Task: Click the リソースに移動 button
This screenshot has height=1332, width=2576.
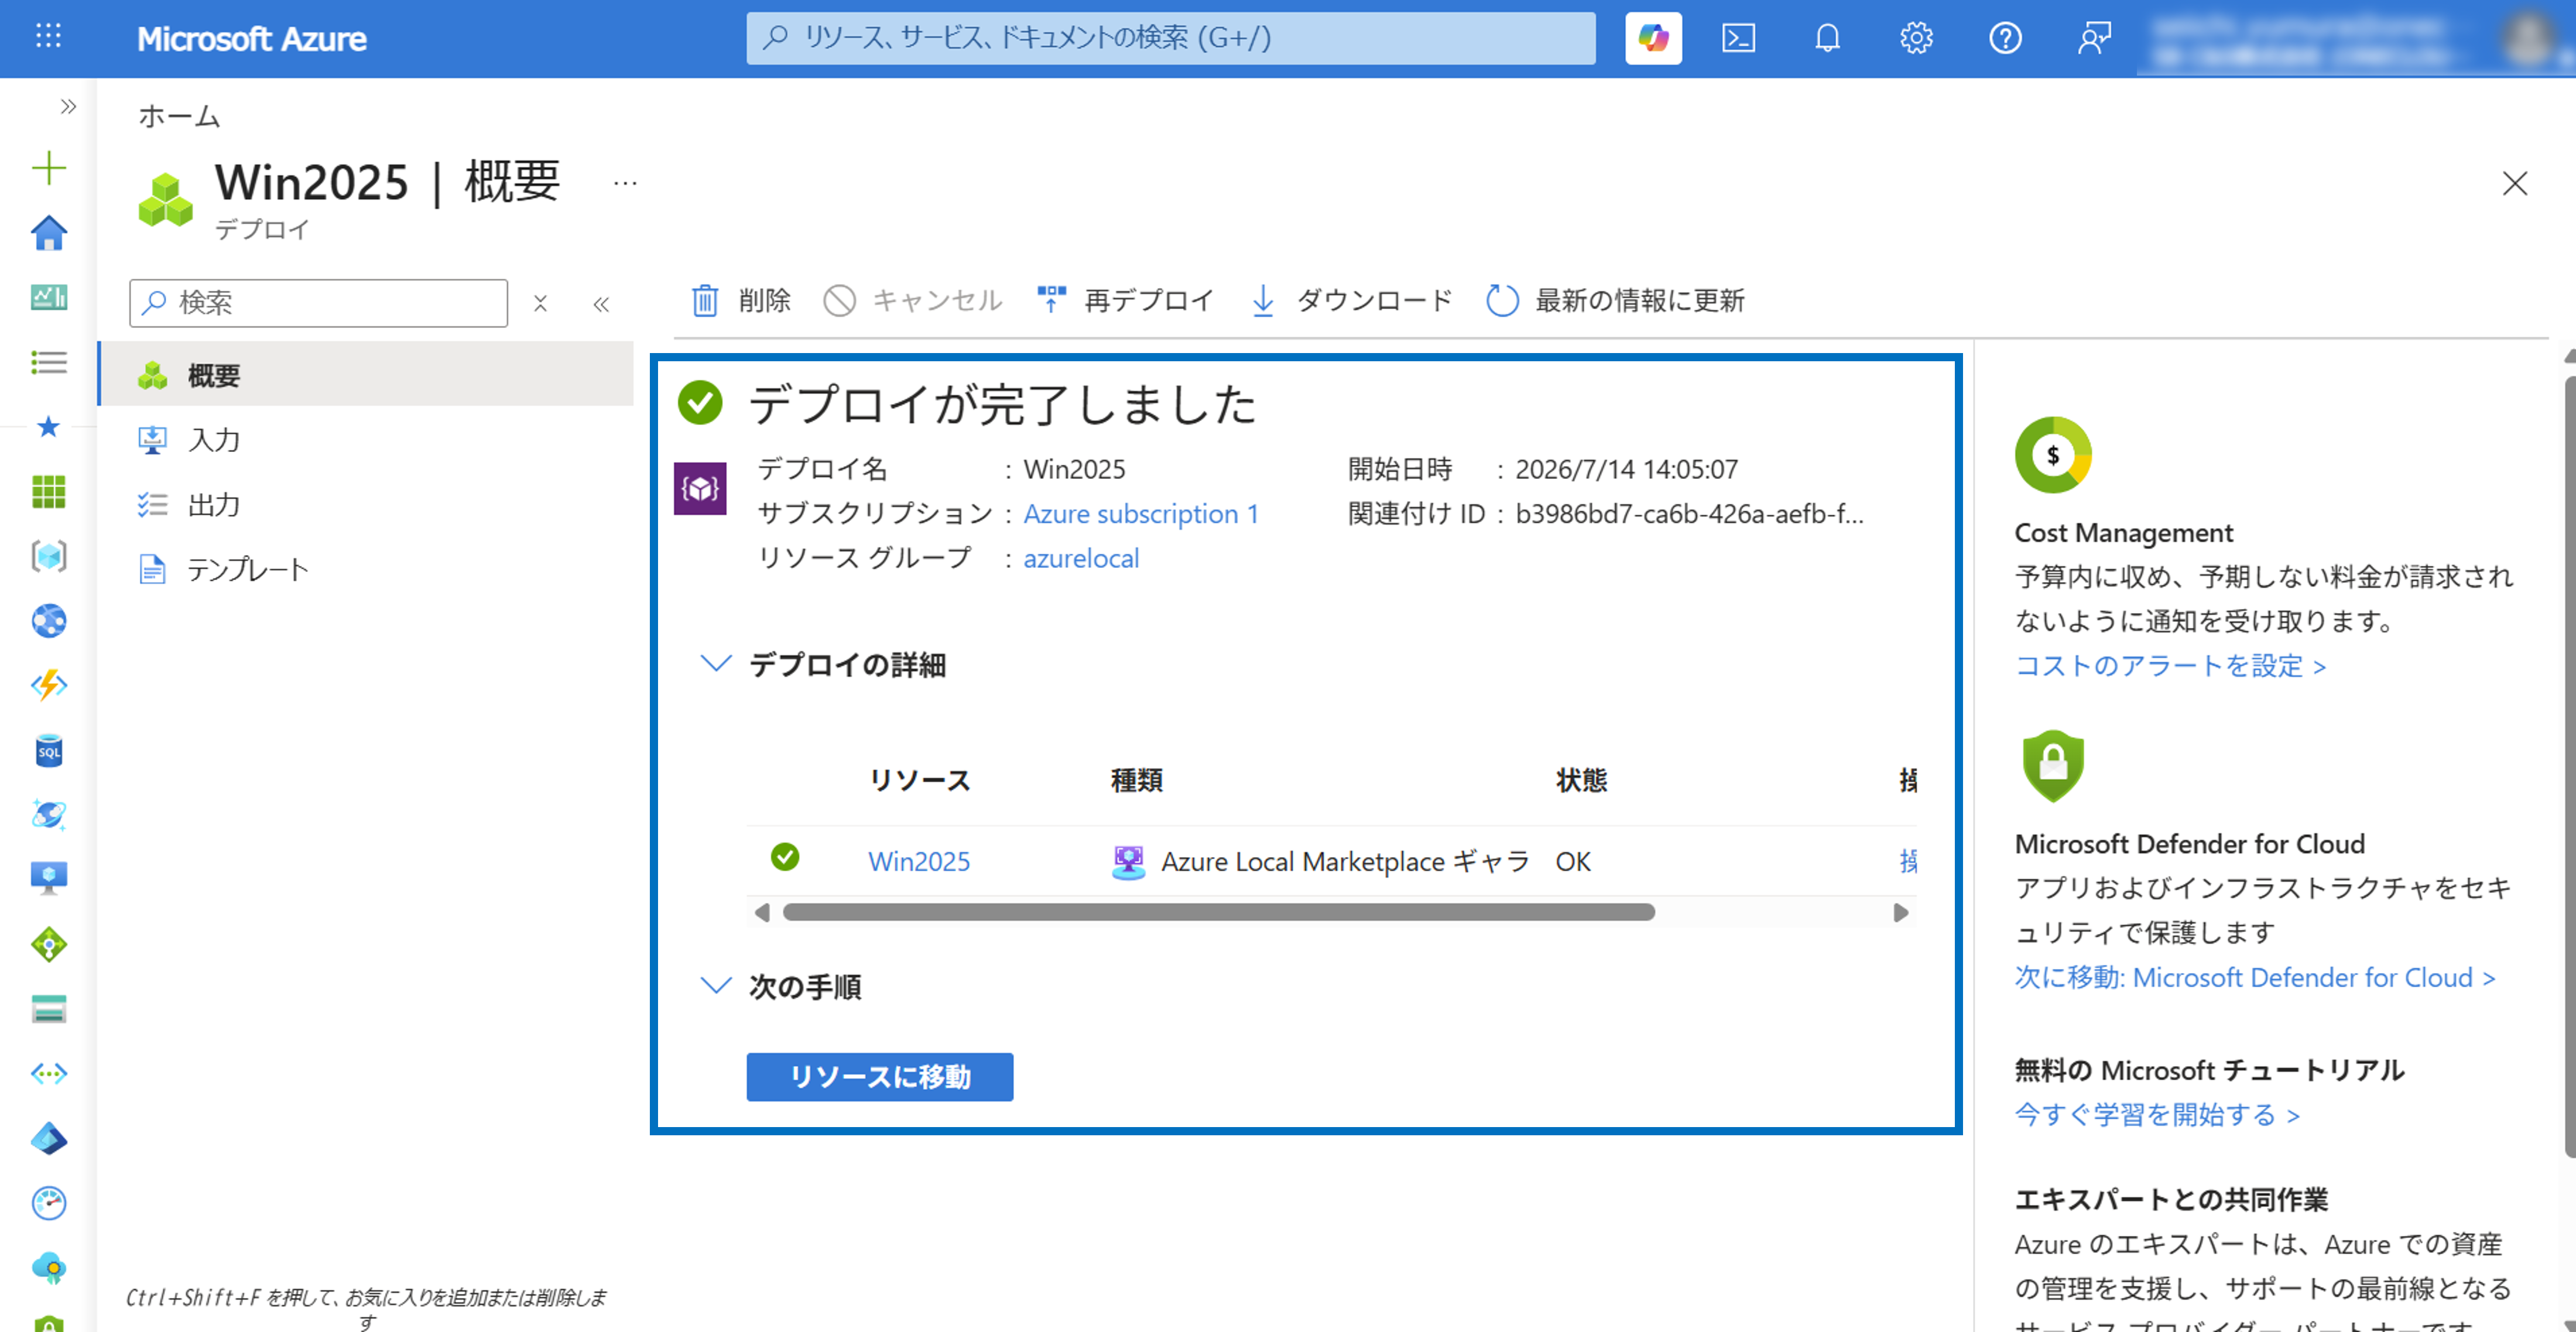Action: point(880,1076)
